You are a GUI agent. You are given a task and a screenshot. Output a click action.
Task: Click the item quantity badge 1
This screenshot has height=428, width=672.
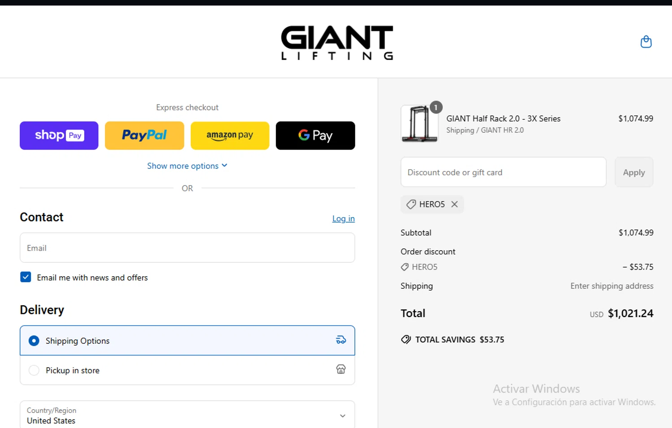coord(436,107)
